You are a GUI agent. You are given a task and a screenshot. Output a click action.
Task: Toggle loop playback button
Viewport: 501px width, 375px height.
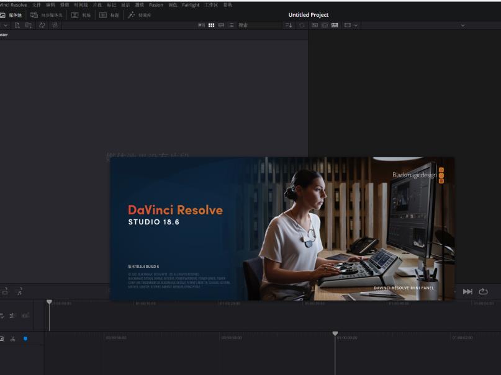tap(483, 291)
